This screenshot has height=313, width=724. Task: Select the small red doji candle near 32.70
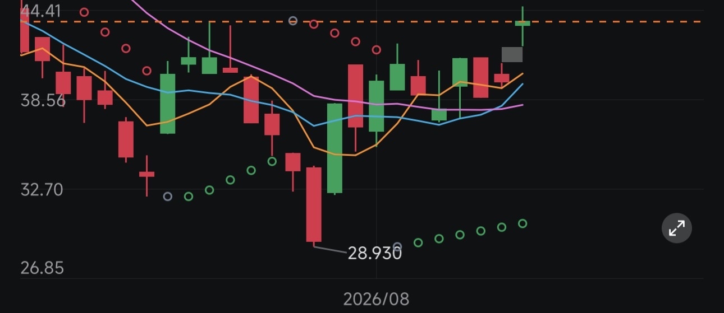(146, 175)
